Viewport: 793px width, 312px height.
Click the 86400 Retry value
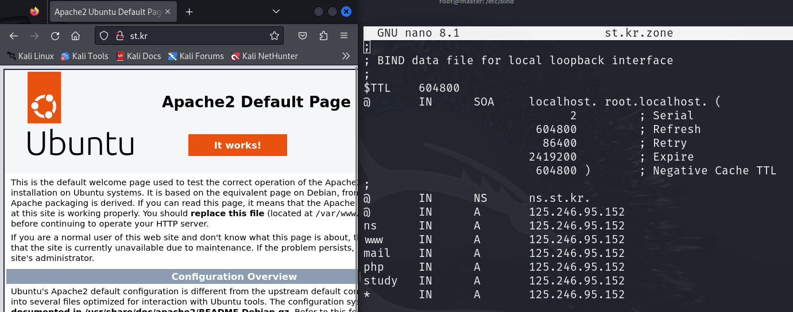coord(559,143)
